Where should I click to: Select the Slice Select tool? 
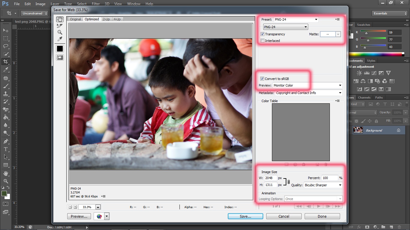60,26
